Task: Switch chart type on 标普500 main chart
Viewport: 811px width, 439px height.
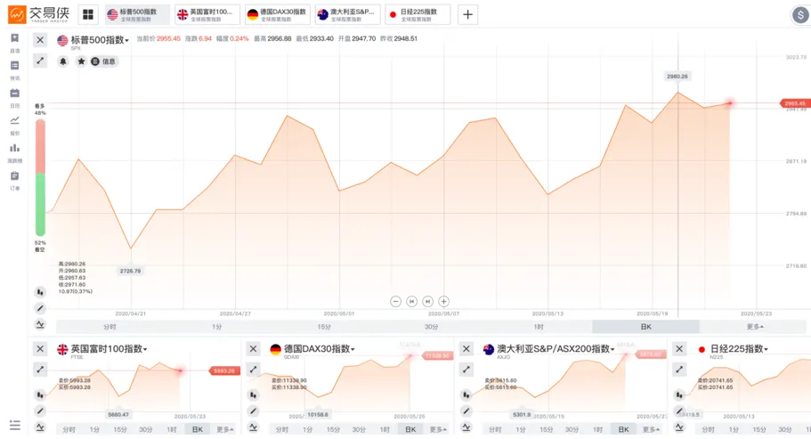Action: (x=40, y=292)
